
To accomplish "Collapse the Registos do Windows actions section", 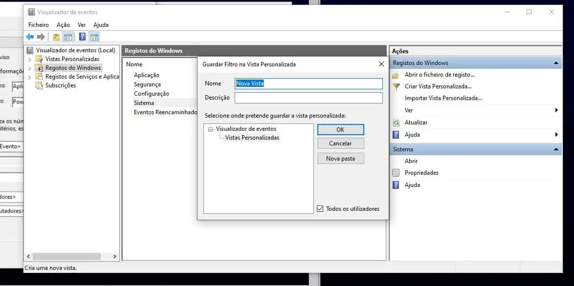I will (556, 63).
